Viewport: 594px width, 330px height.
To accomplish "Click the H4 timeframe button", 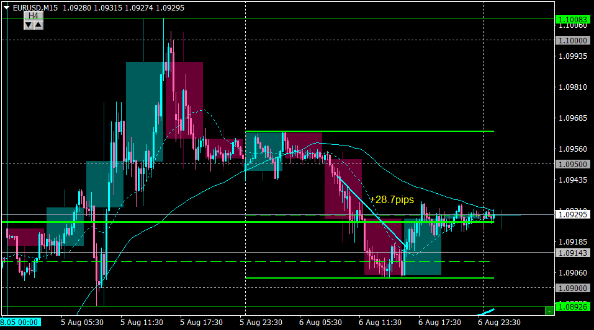I will (x=34, y=16).
